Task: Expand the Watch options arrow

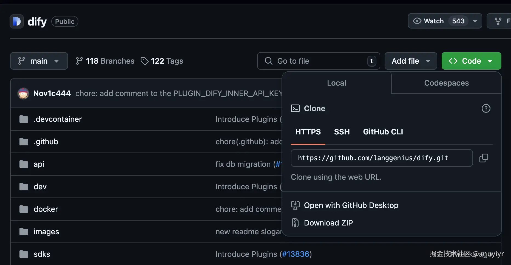Action: 475,21
